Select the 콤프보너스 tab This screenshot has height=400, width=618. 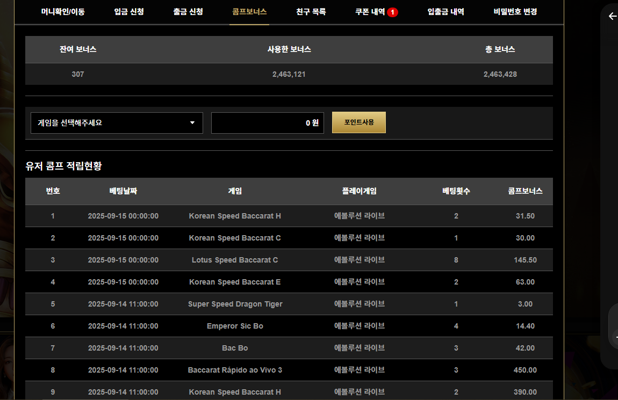(249, 12)
